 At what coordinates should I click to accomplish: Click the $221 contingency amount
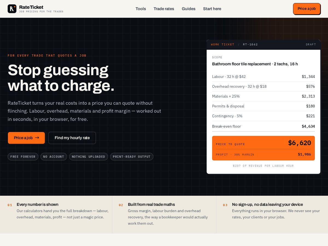pyautogui.click(x=311, y=116)
